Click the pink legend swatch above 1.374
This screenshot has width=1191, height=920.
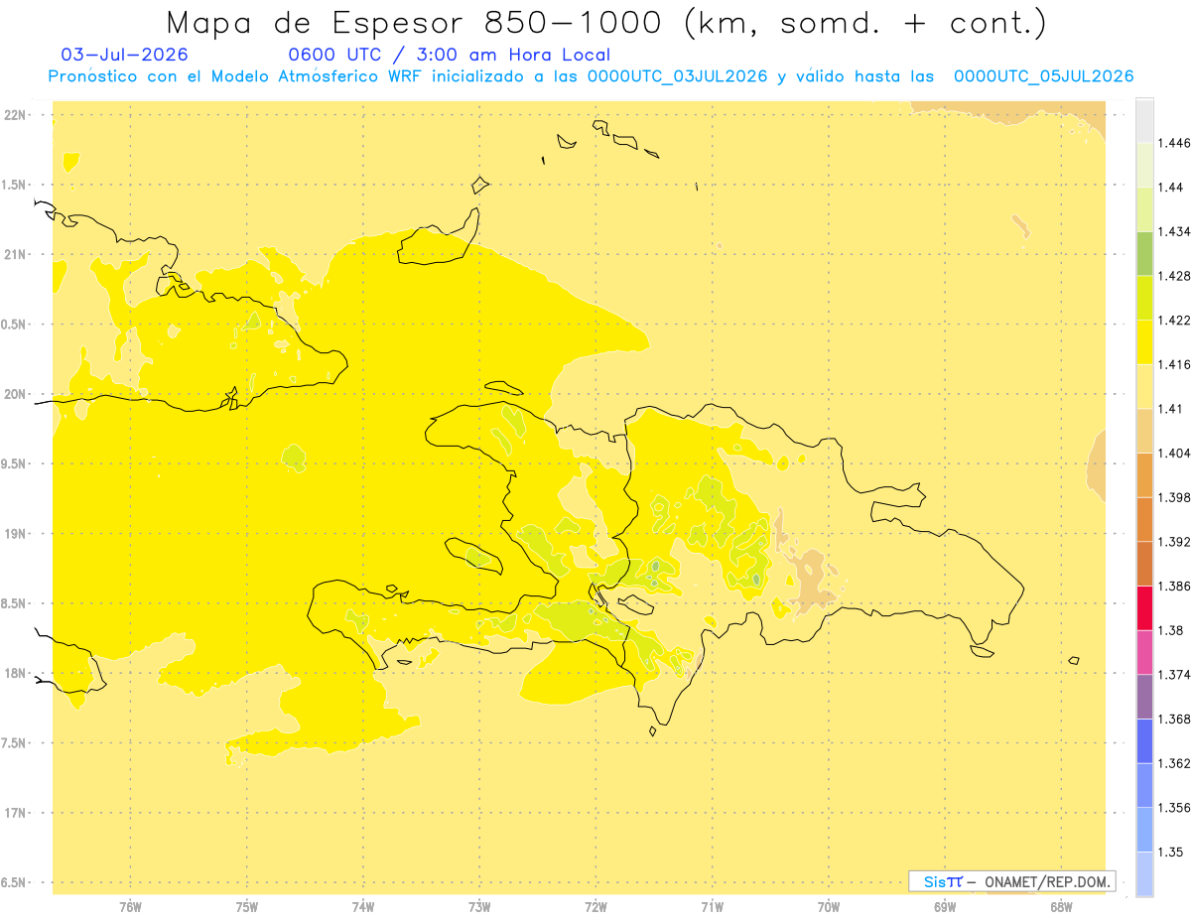click(x=1144, y=652)
